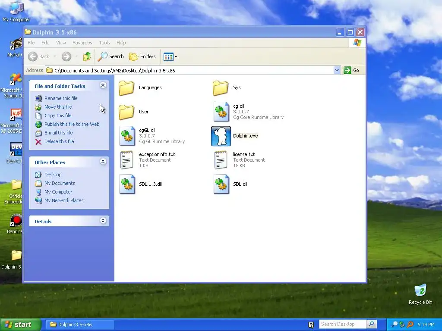
Task: Open the Favorites menu
Action: point(82,43)
